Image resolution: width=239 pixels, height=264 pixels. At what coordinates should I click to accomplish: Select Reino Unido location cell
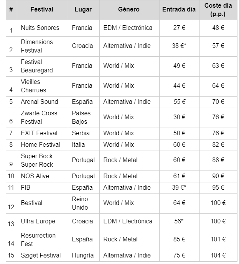pyautogui.click(x=80, y=203)
